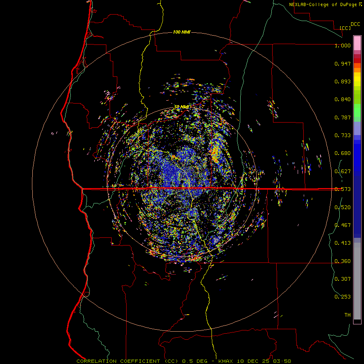
Task: Click the 0.467 scale value
Action: click(343, 225)
